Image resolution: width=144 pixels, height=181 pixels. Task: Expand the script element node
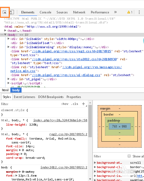click(x=8, y=83)
